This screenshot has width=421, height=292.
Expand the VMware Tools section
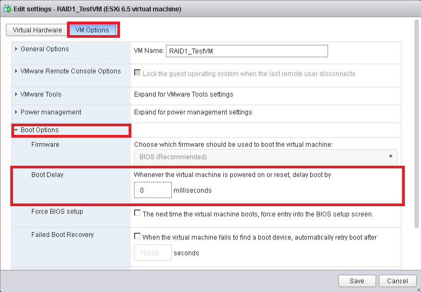click(x=41, y=94)
